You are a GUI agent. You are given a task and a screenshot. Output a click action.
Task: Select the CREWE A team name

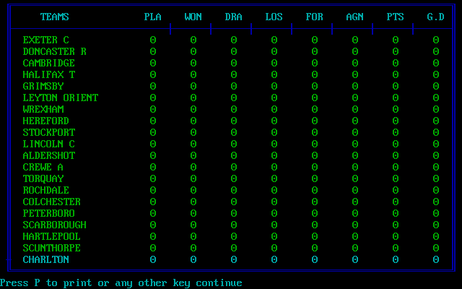[43, 167]
